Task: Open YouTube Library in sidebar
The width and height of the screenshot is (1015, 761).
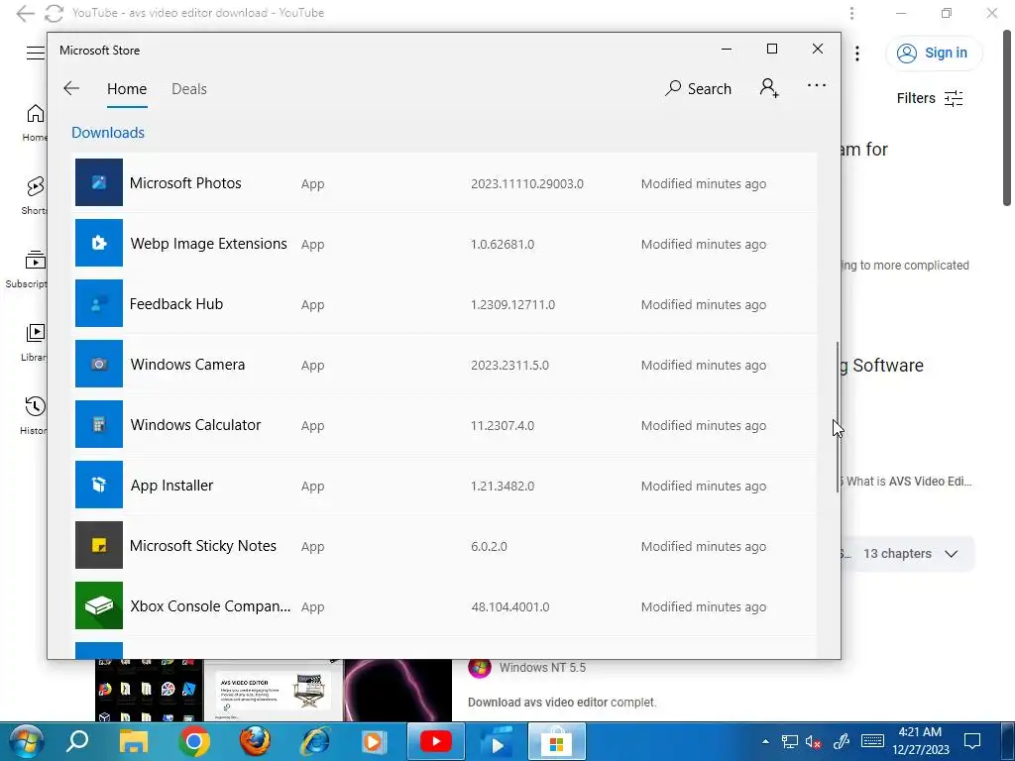Action: point(35,342)
